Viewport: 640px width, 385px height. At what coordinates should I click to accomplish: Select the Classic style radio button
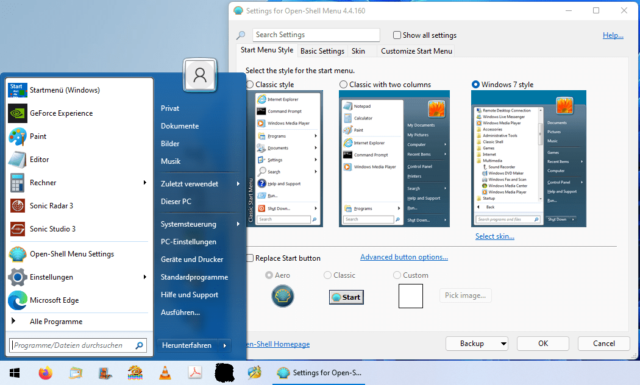(250, 85)
